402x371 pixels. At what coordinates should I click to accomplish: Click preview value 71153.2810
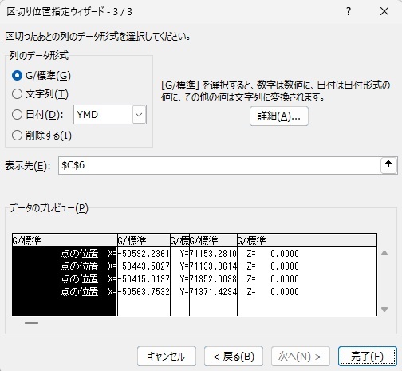tap(213, 254)
